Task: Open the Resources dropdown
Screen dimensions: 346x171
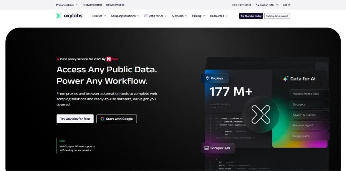Action: click(x=219, y=16)
